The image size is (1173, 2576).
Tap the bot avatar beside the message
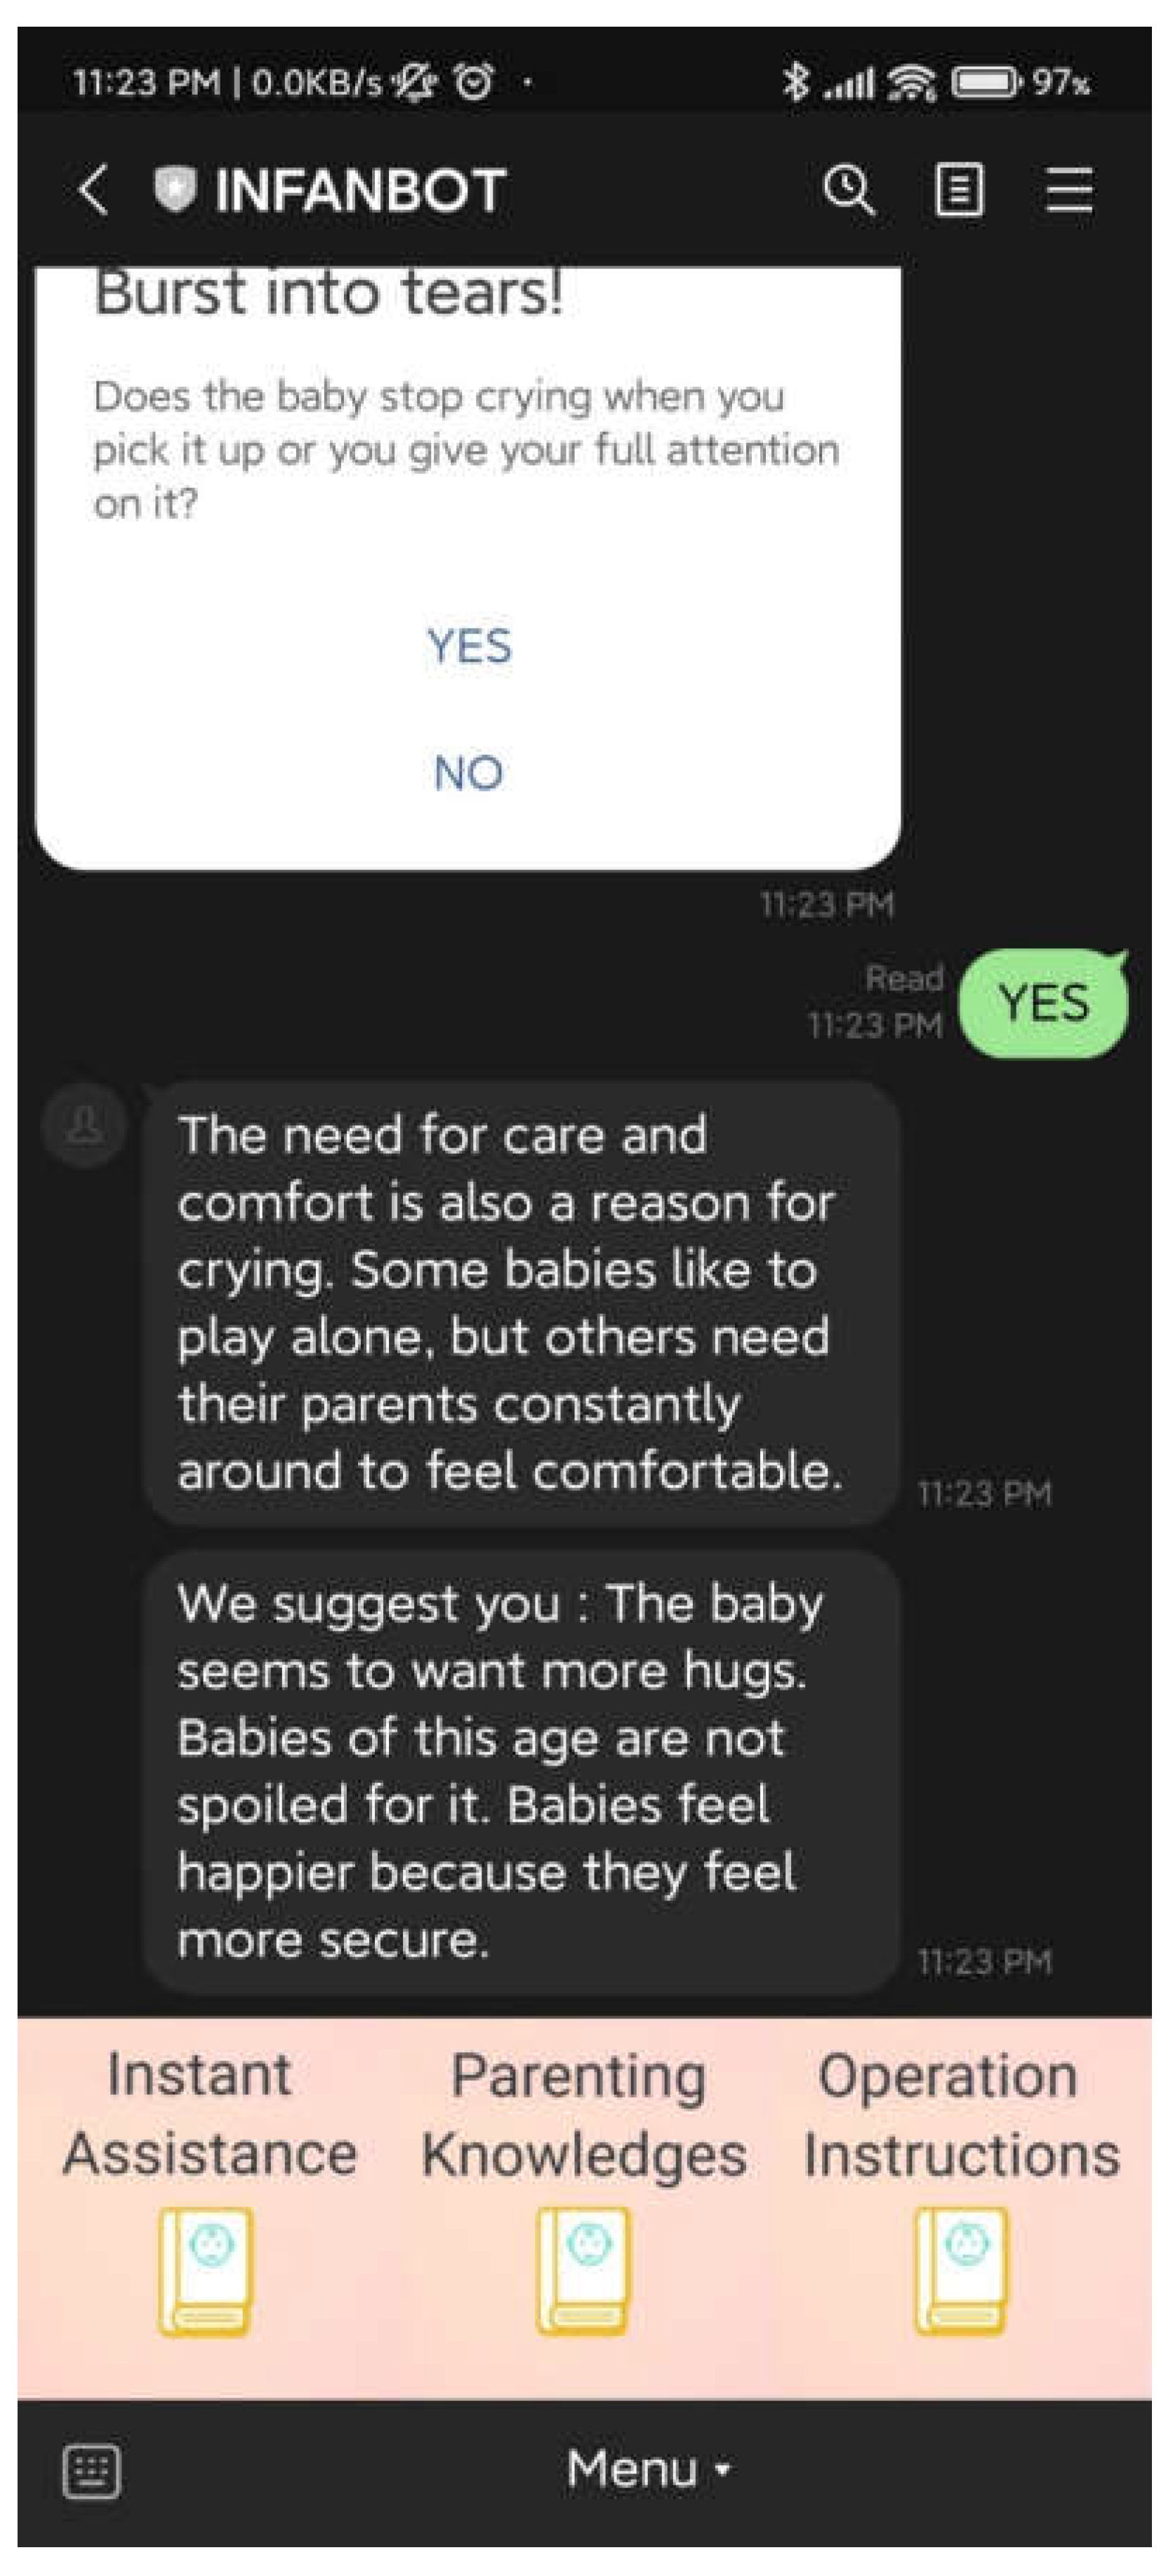click(x=85, y=1124)
